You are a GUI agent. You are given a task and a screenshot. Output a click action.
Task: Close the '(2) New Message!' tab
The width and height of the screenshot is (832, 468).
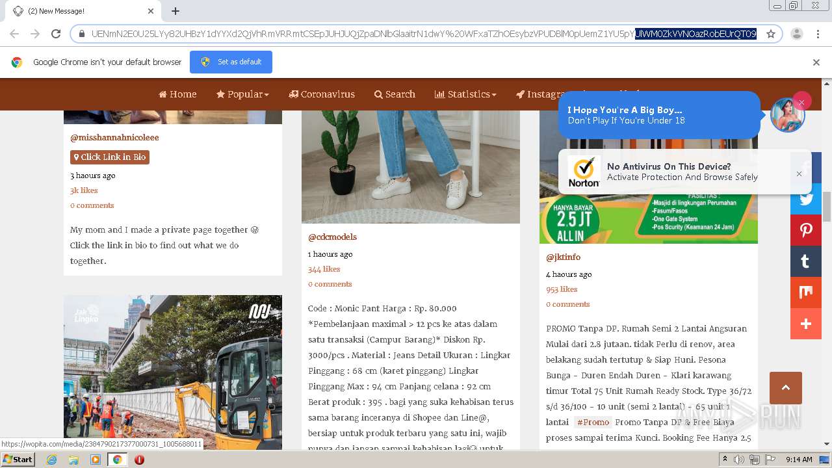[151, 11]
